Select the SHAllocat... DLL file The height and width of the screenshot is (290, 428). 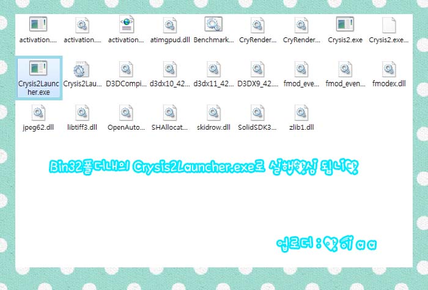pyautogui.click(x=170, y=117)
